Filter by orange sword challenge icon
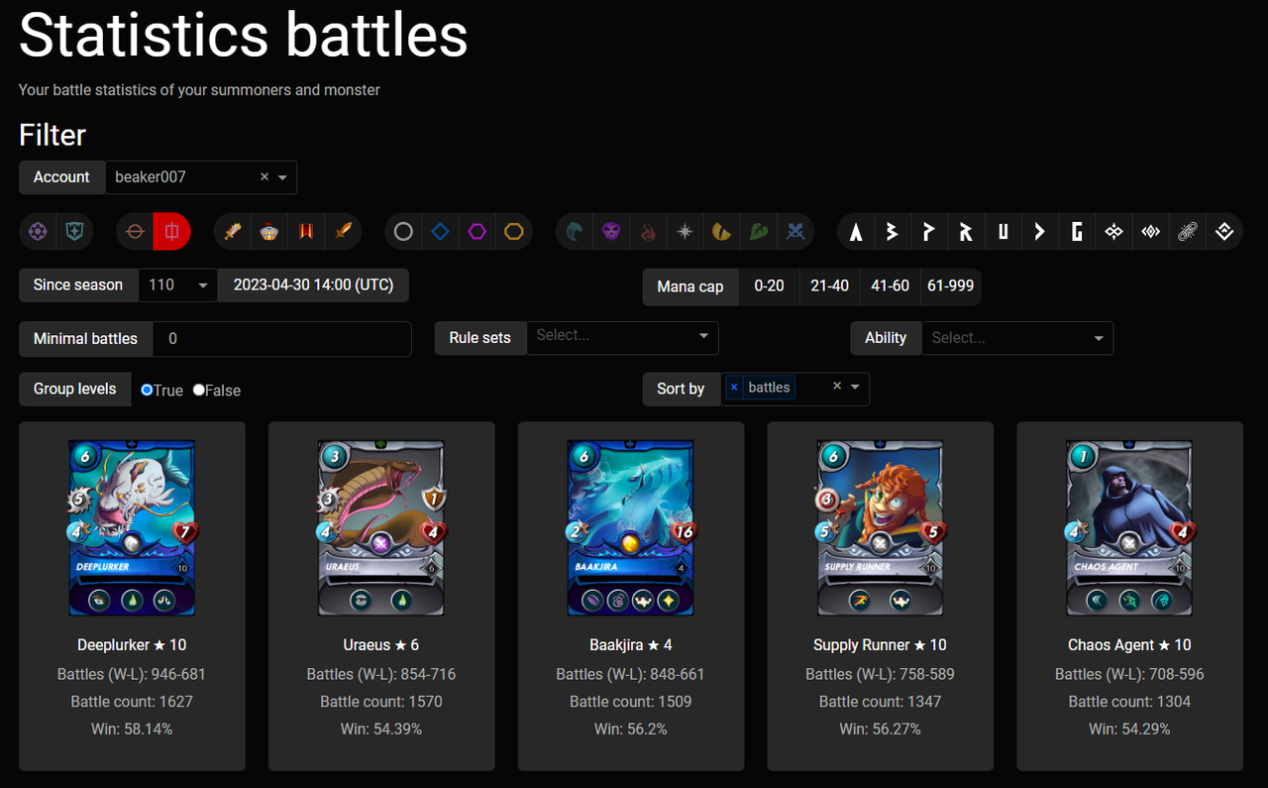The width and height of the screenshot is (1268, 788). (x=343, y=232)
